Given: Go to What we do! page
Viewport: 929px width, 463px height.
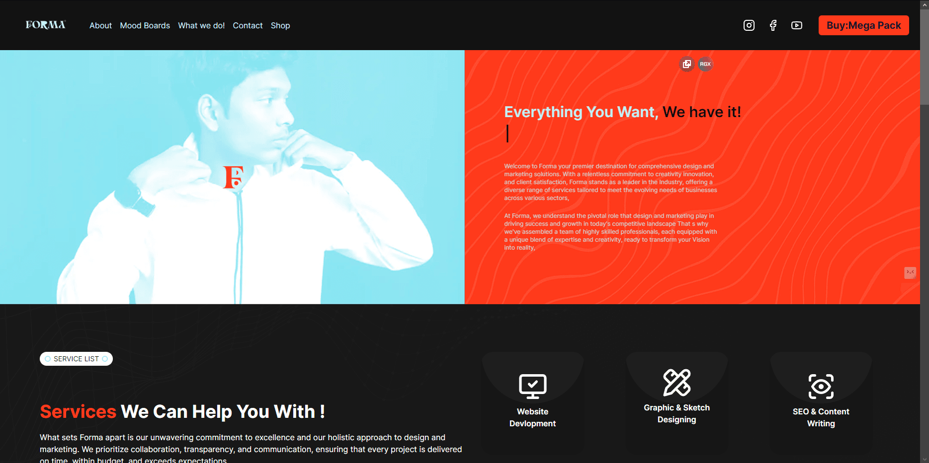Looking at the screenshot, I should 201,25.
